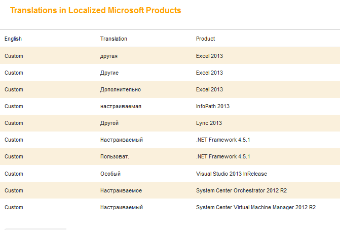This screenshot has height=230, width=340.
Task: Click 'Excel 2013' in the 'Другие' row
Action: coord(209,73)
